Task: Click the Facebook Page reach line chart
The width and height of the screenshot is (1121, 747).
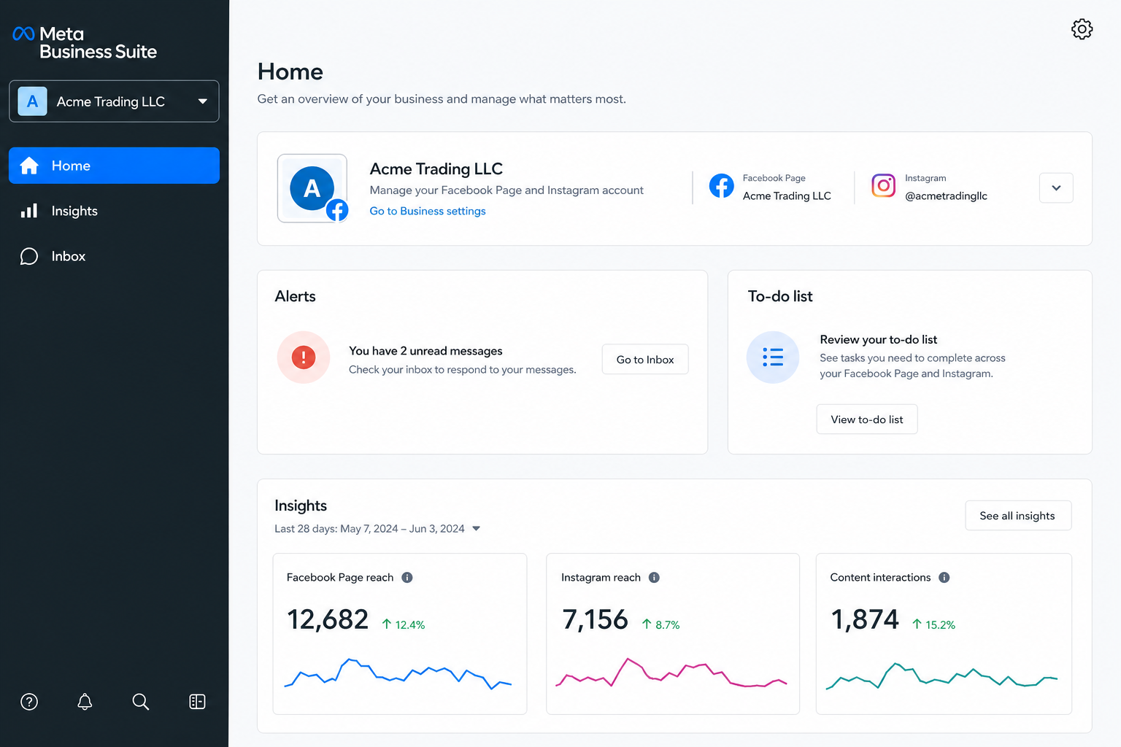Action: click(x=398, y=675)
